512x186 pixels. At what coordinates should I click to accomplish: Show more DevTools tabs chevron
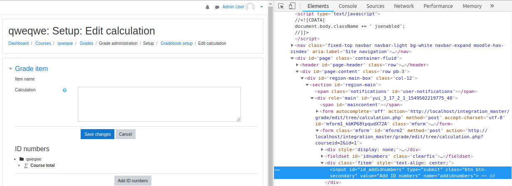point(492,6)
